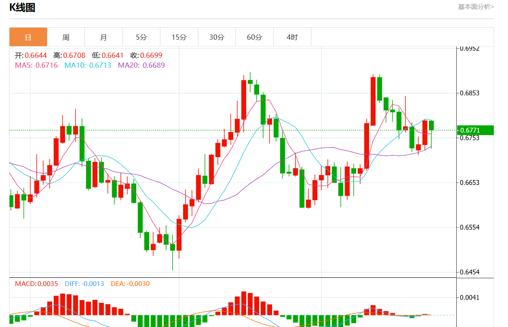The height and width of the screenshot is (327, 508).
Task: Click the K线图 heading
Action: 22,7
